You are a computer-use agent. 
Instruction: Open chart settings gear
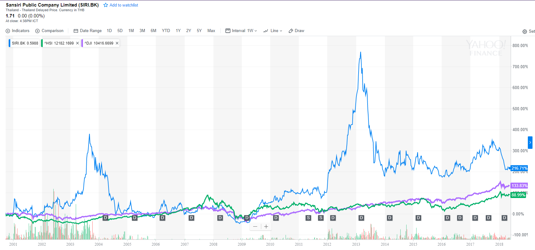pyautogui.click(x=525, y=31)
